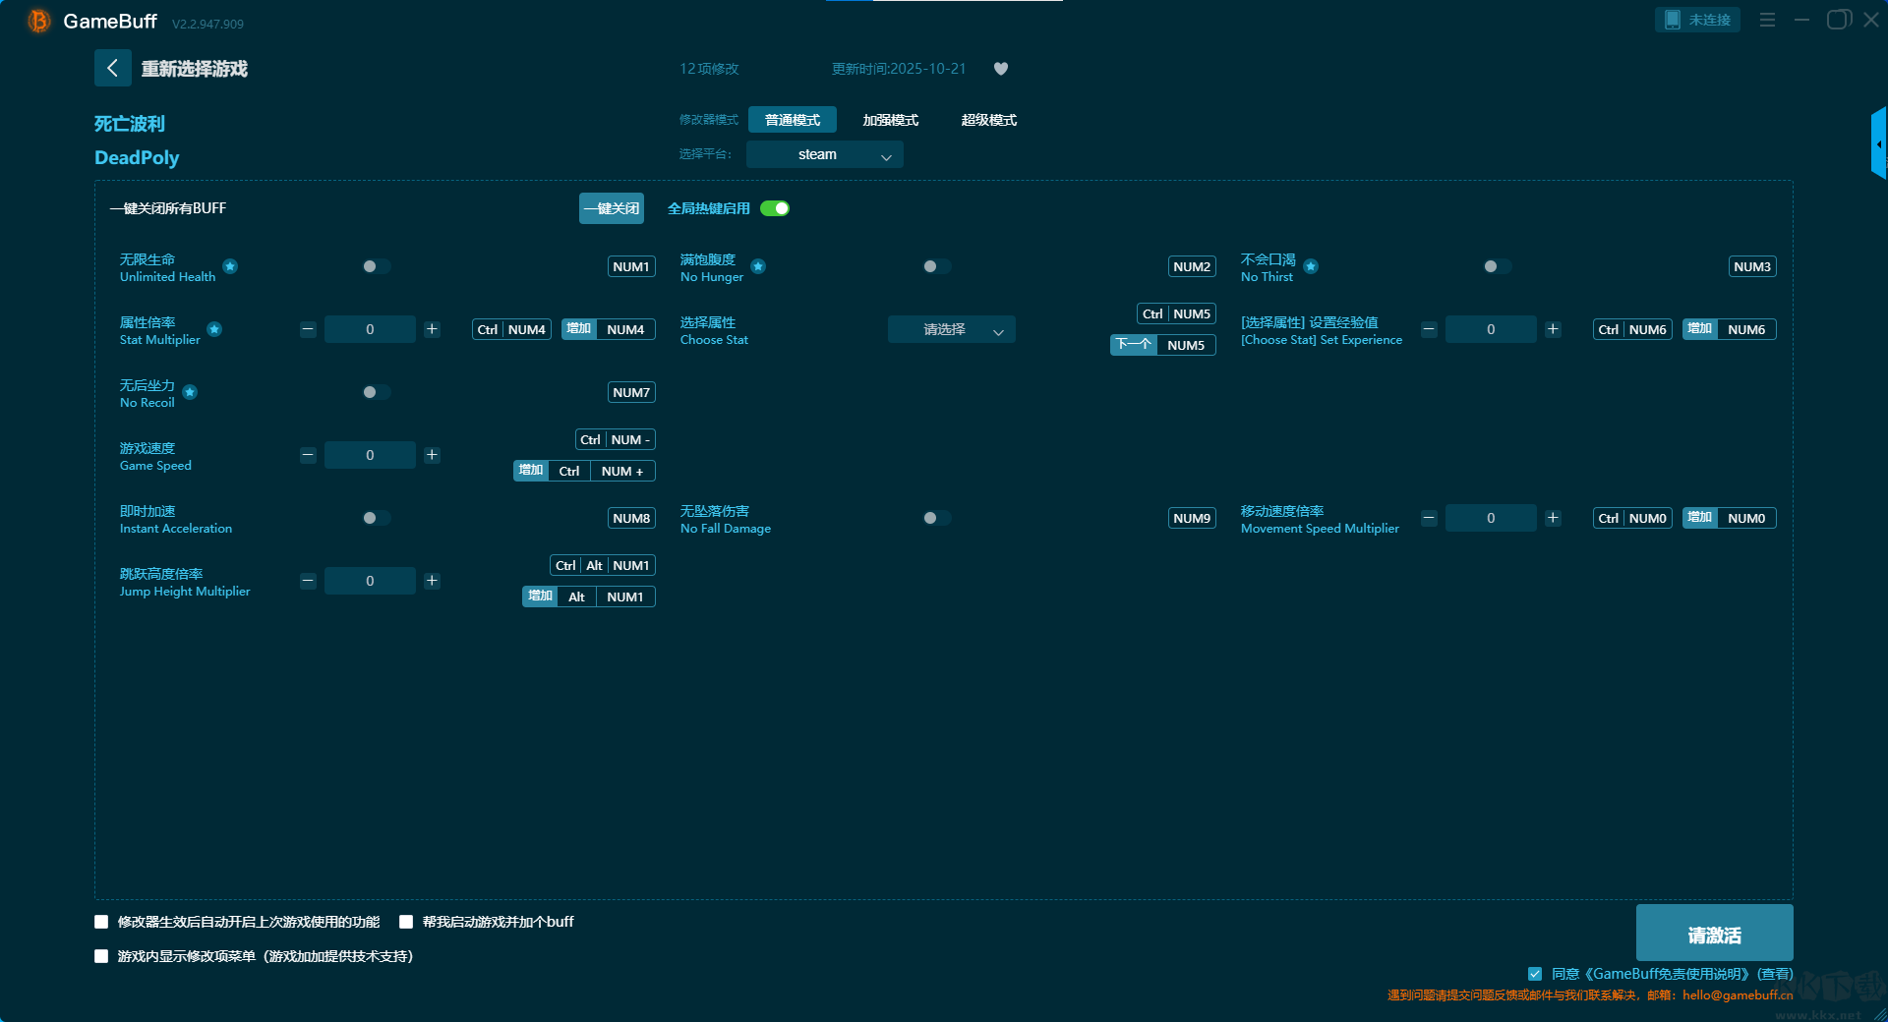Viewport: 1888px width, 1022px height.
Task: Click the back arrow to reselect game
Action: (112, 68)
